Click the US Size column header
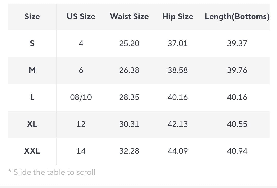The image size is (277, 188). point(81,17)
